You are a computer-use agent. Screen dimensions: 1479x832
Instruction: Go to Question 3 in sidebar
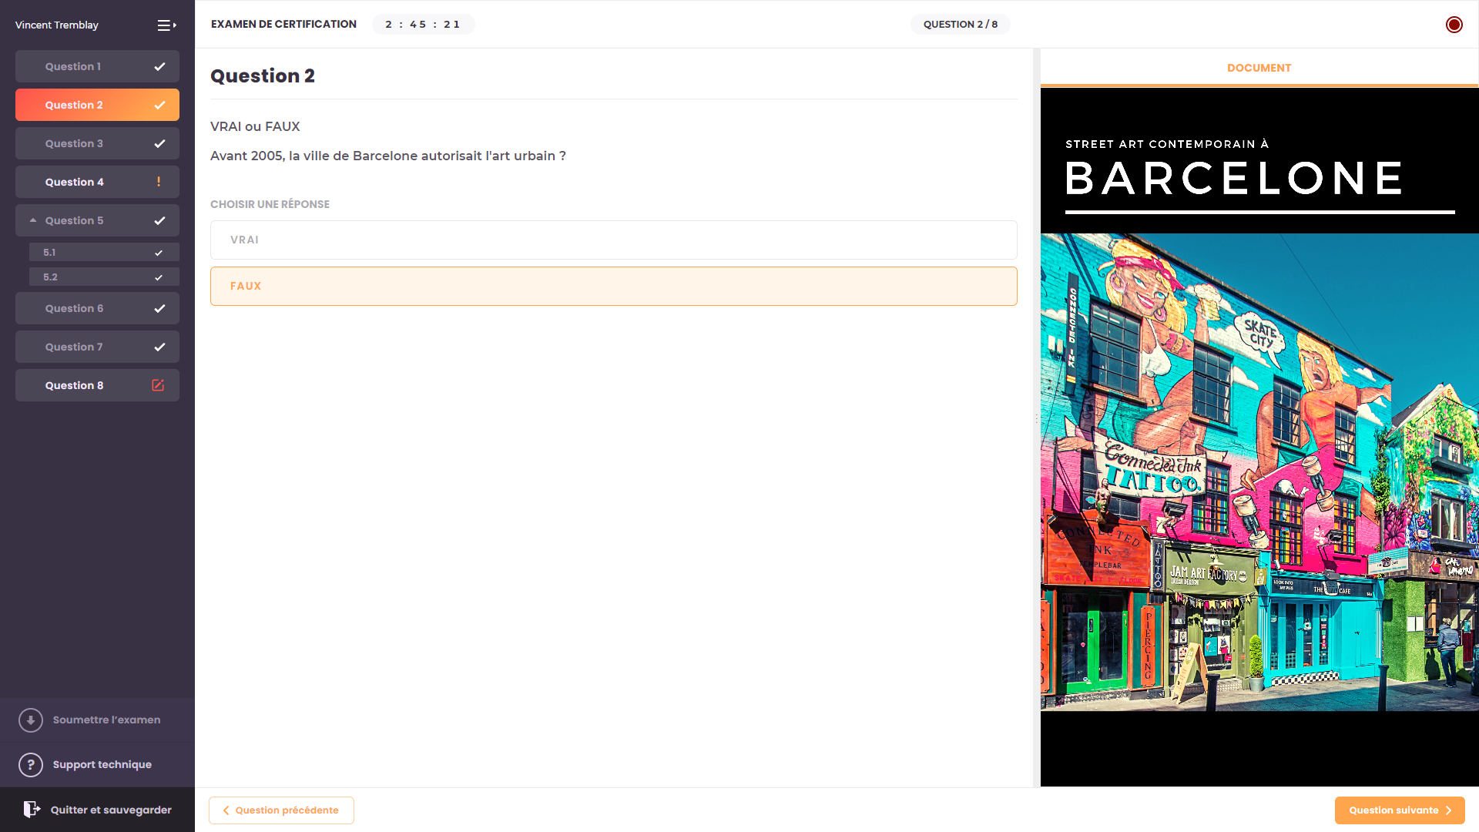point(97,143)
